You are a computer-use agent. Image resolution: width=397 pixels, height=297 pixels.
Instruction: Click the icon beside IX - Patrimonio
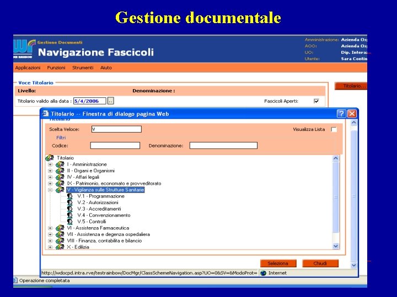(60, 183)
